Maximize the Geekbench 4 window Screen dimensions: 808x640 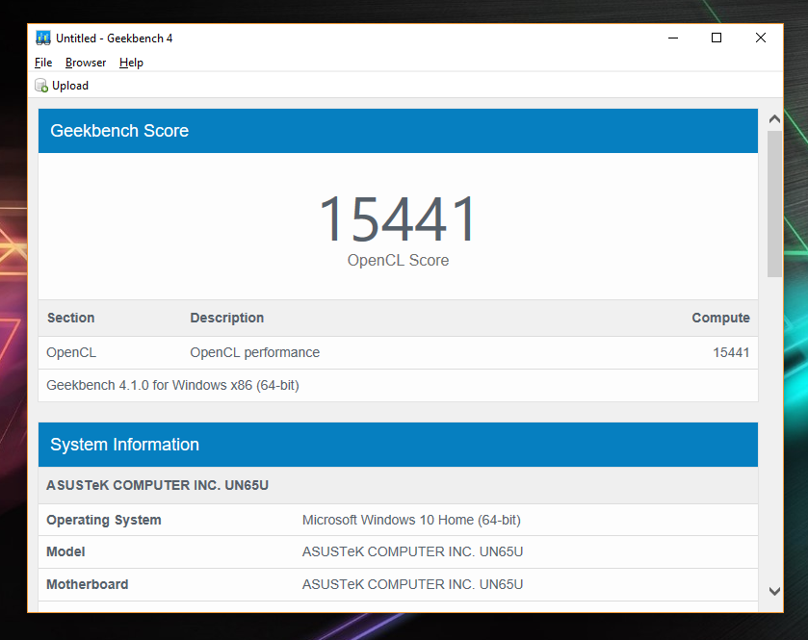tap(717, 38)
